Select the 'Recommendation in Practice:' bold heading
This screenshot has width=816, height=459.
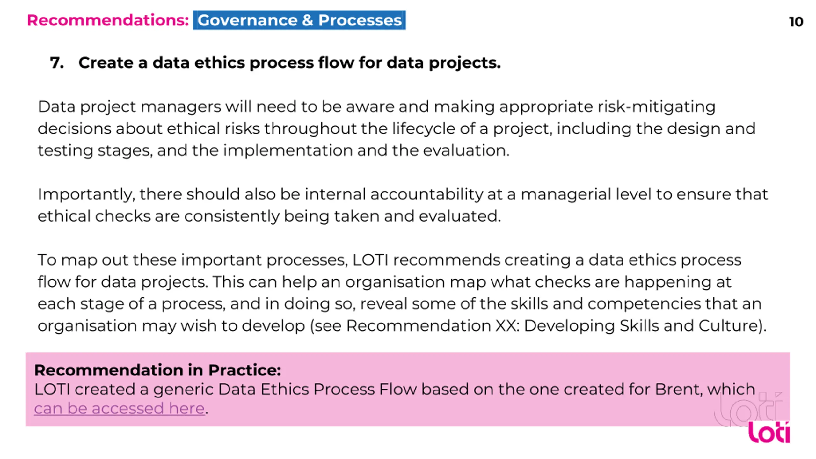pyautogui.click(x=157, y=370)
